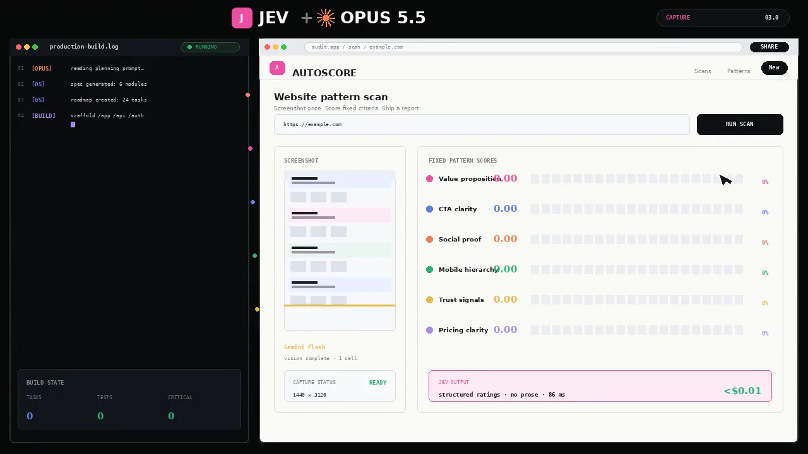The width and height of the screenshot is (808, 454).
Task: Click the Gemini Flash label
Action: click(x=305, y=347)
